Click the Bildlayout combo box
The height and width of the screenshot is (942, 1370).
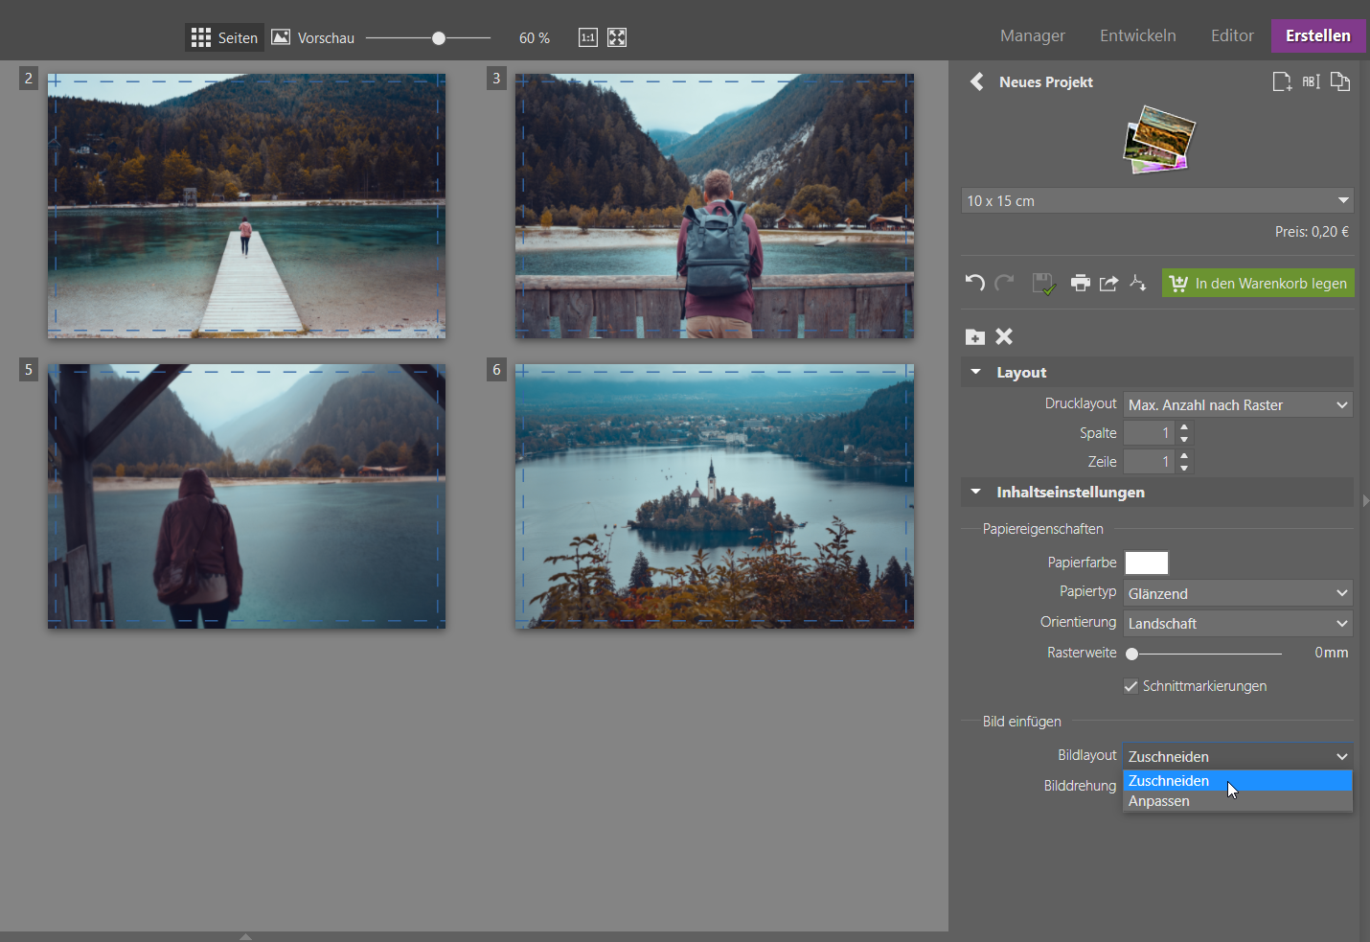pos(1238,756)
